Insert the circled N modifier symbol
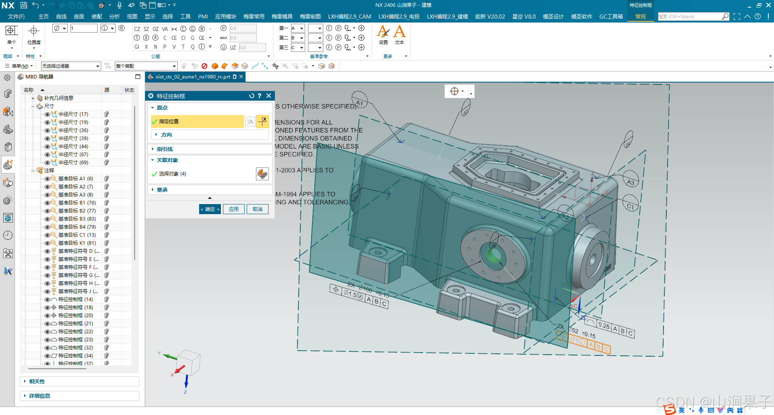774x415 pixels. [202, 29]
